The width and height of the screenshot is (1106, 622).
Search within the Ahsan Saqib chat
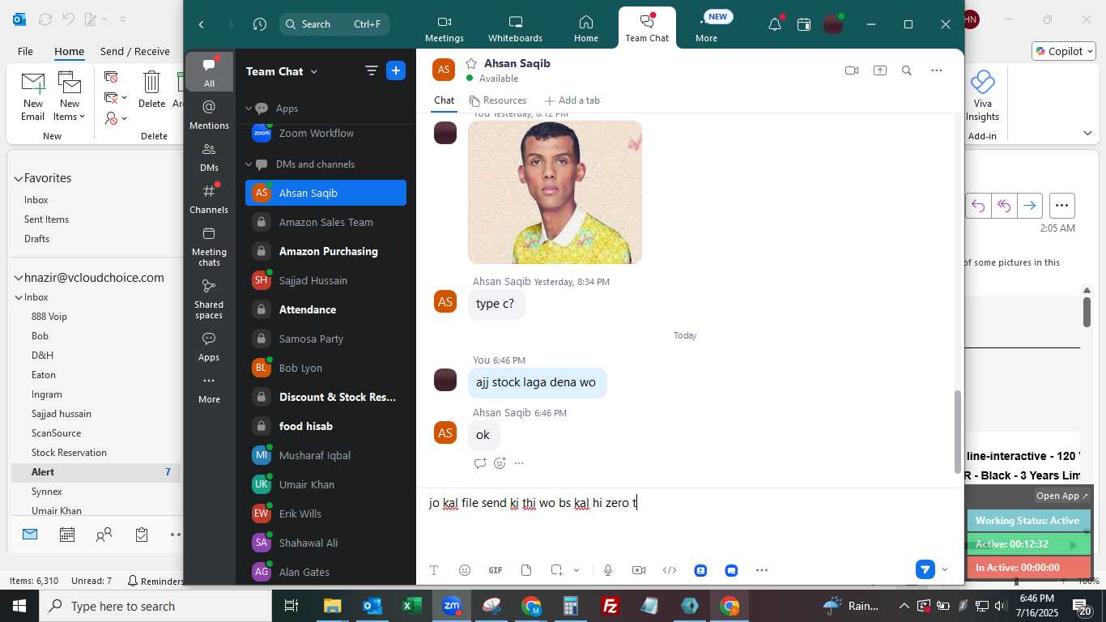tap(907, 70)
